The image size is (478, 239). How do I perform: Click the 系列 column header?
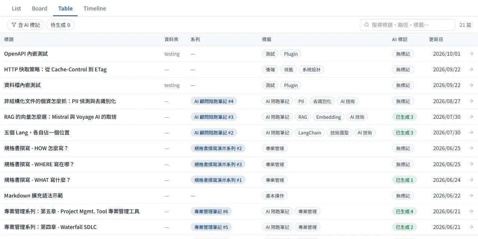tap(195, 39)
